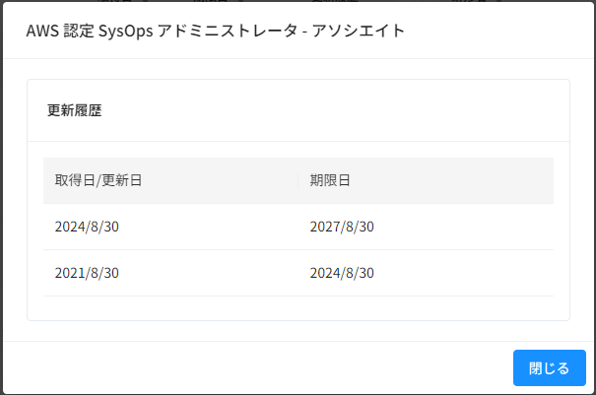Click the 2027/8/30 expiry date cell
Screen dimensions: 596x395
click(342, 227)
